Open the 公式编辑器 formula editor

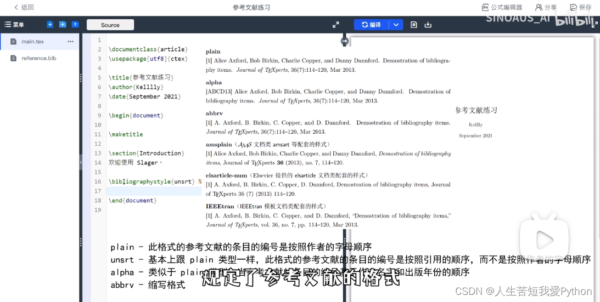click(502, 7)
